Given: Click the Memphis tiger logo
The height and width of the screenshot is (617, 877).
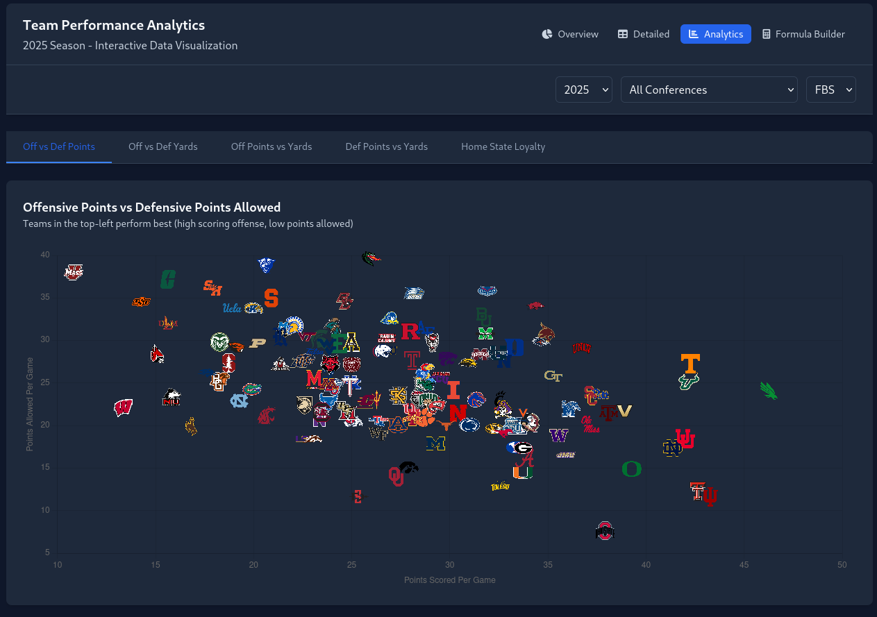Looking at the screenshot, I should tap(571, 409).
